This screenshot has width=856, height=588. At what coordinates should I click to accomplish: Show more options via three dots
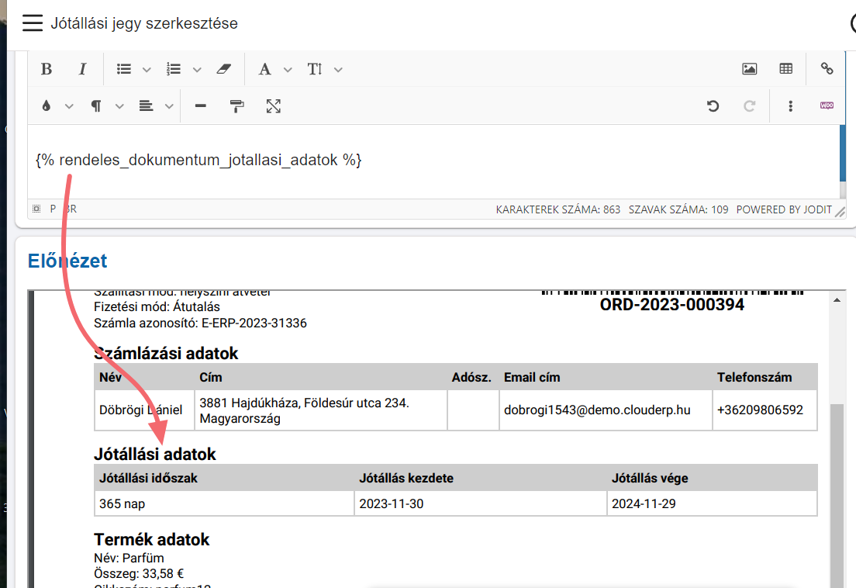[x=790, y=106]
